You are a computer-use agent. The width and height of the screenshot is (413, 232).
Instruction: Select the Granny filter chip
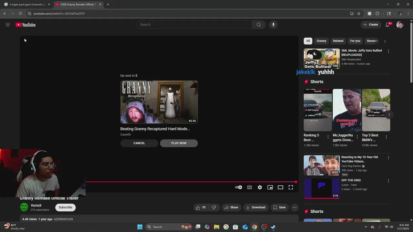click(321, 41)
